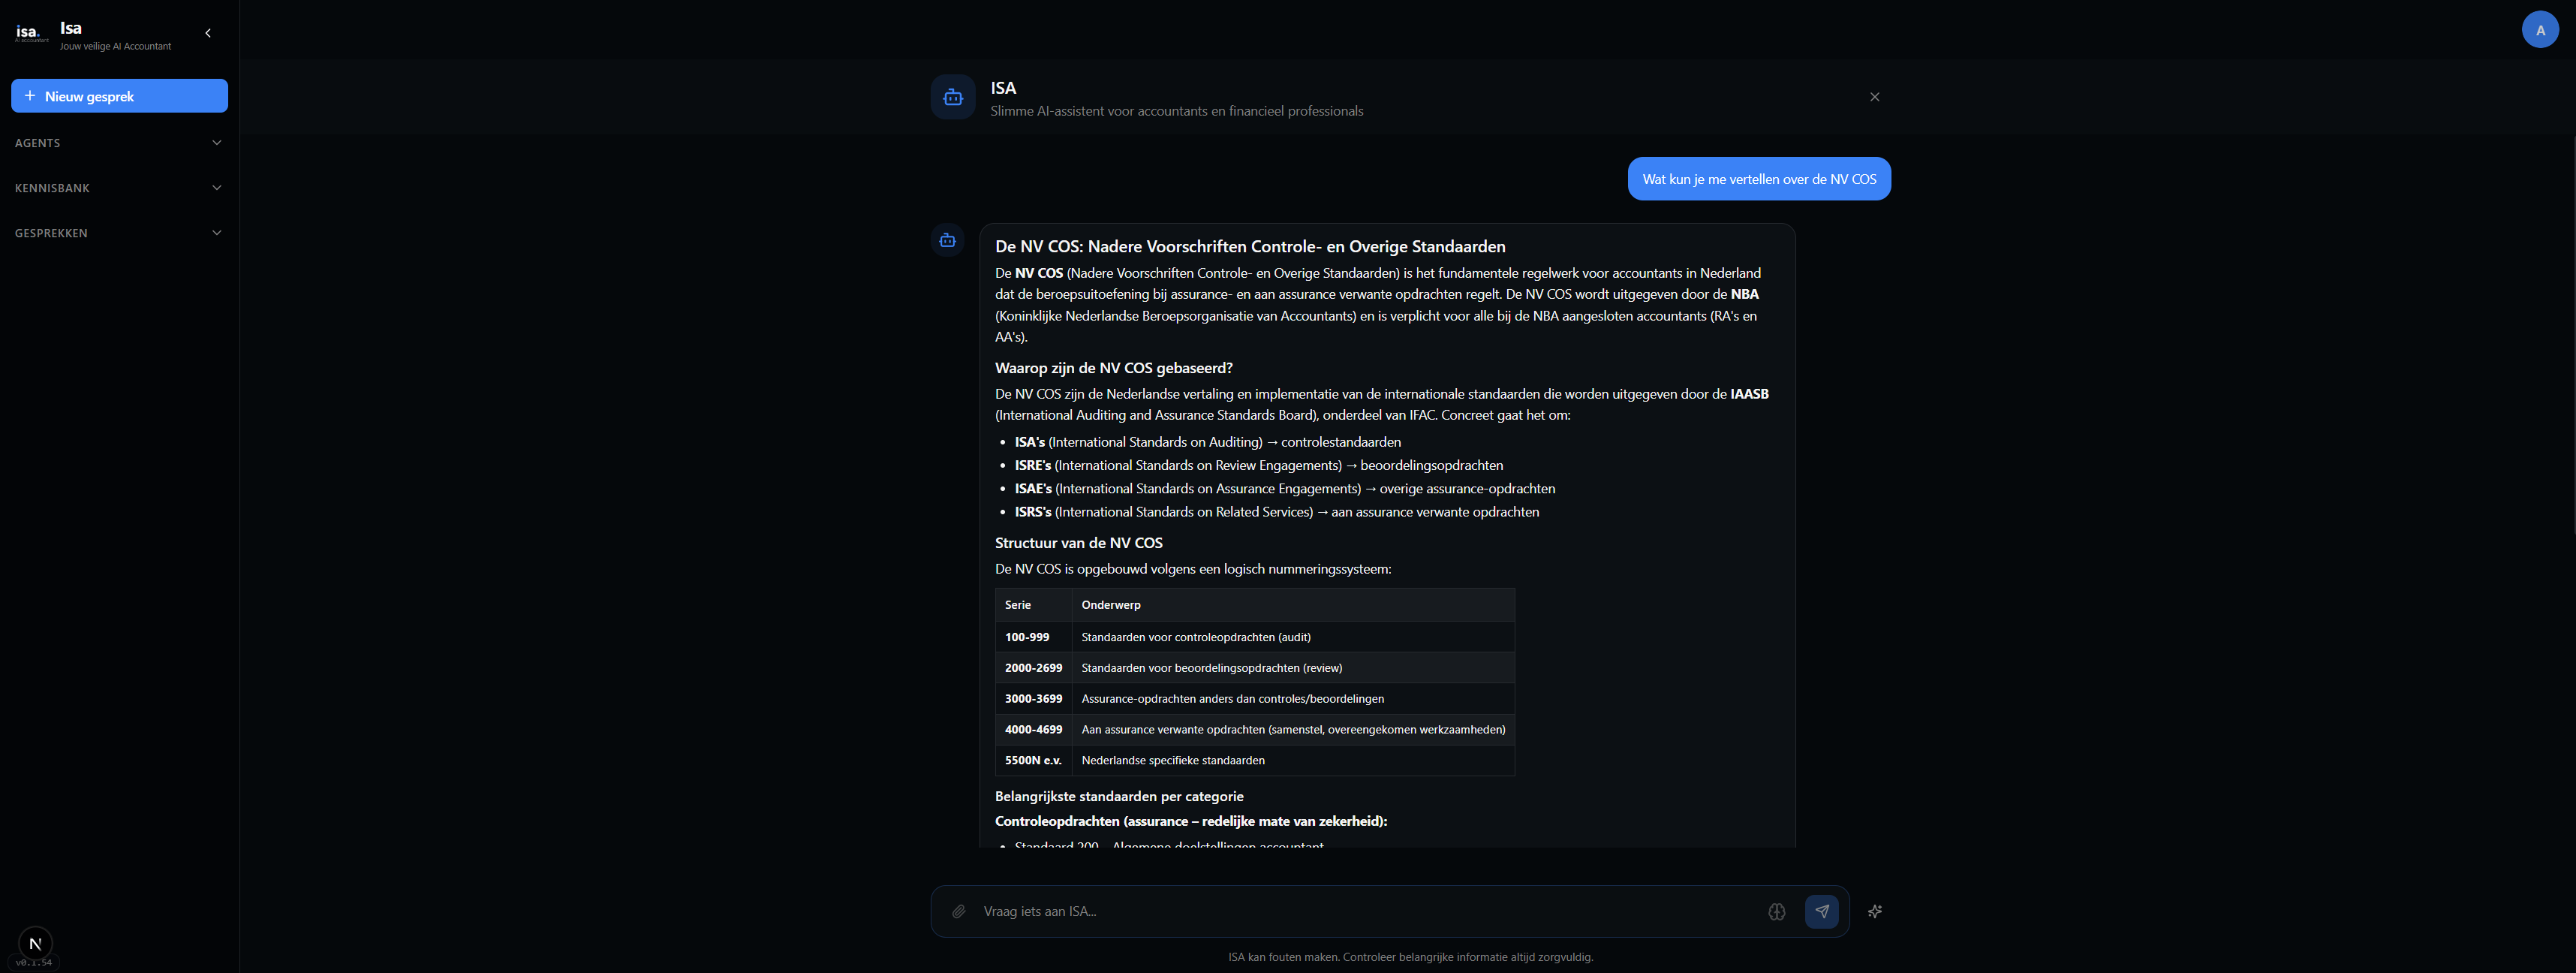Image resolution: width=2576 pixels, height=973 pixels.
Task: Click the ISA robot icon in header
Action: pos(953,97)
